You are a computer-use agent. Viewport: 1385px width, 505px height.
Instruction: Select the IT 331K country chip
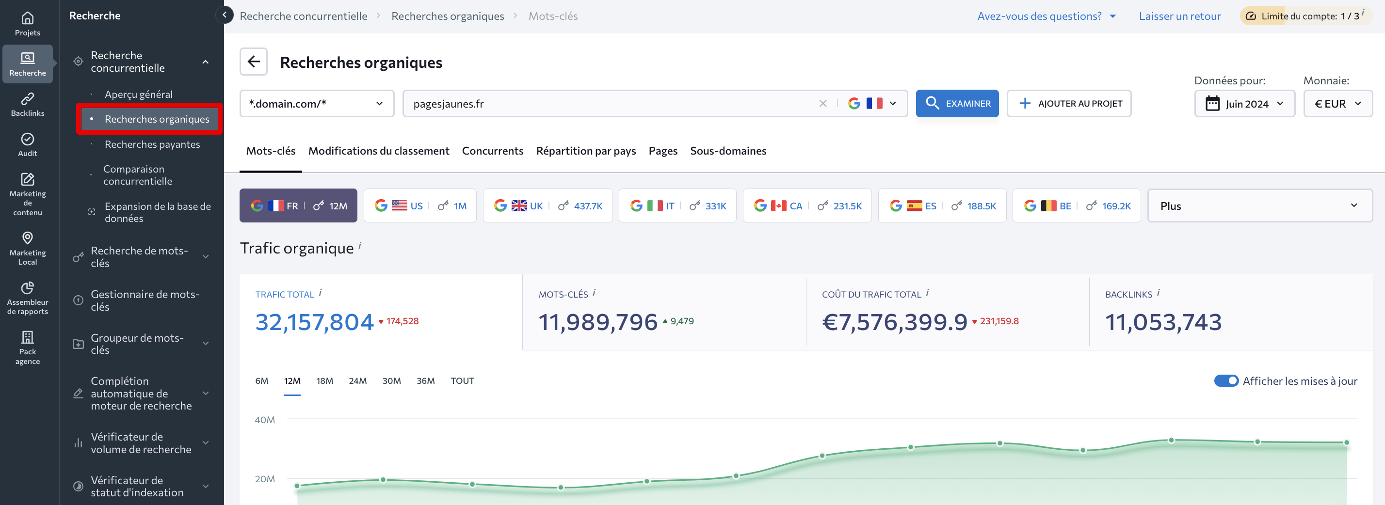(x=677, y=205)
